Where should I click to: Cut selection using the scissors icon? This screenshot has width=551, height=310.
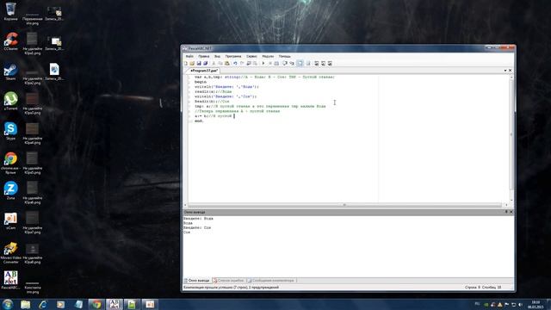pos(214,63)
